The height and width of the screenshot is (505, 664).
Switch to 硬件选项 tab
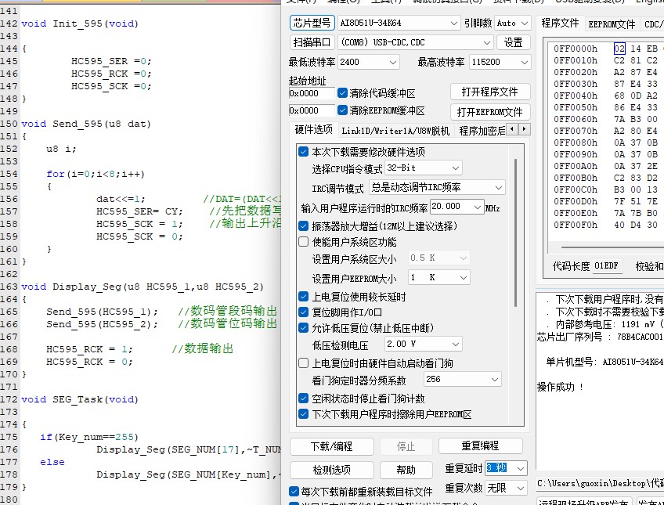pos(313,129)
